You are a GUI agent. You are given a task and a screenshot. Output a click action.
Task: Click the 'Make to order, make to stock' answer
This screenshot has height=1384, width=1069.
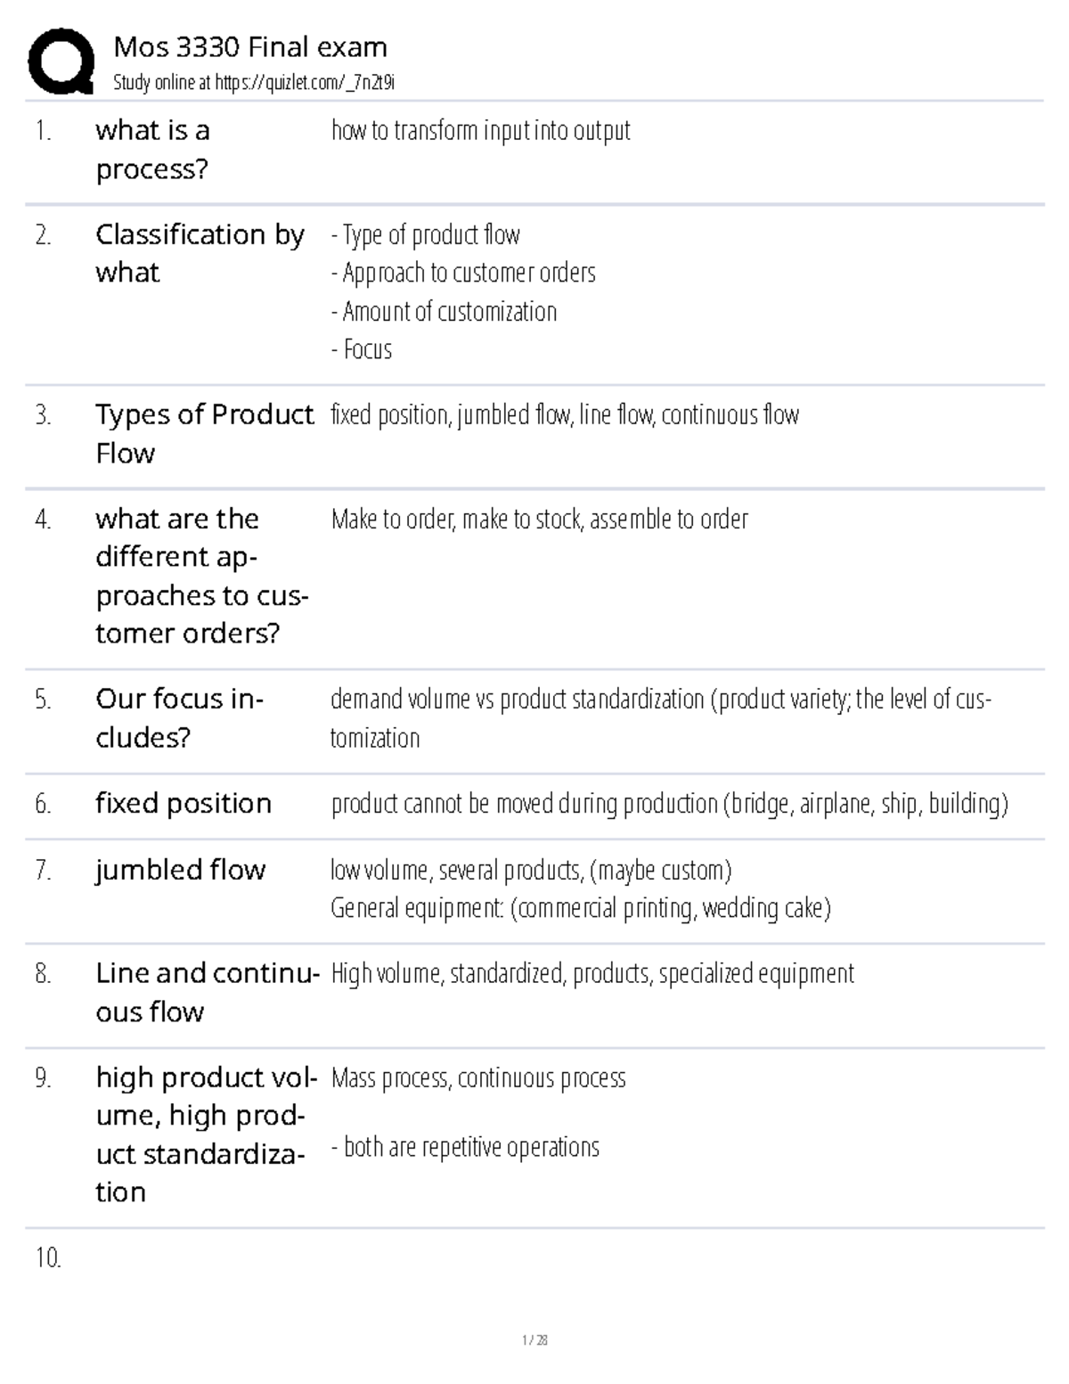click(539, 519)
